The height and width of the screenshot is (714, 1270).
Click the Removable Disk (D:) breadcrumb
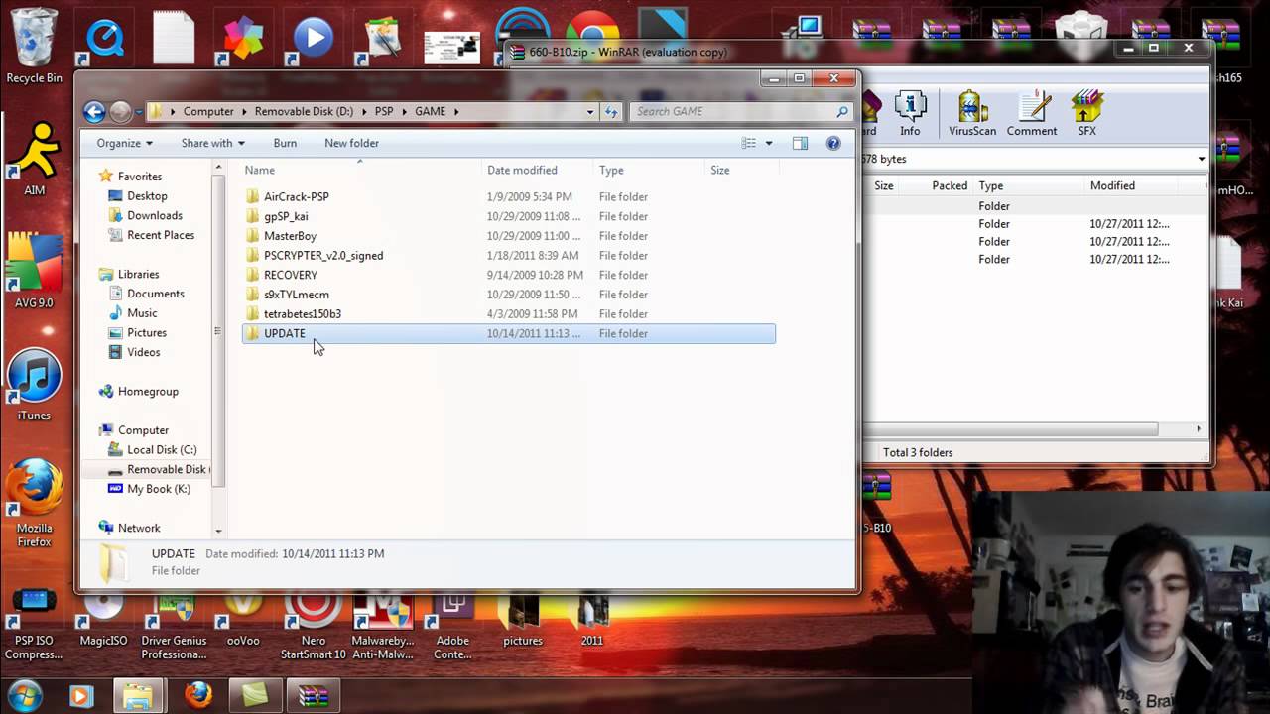point(304,112)
